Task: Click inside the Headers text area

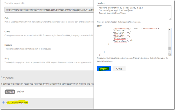Action: [134, 13]
